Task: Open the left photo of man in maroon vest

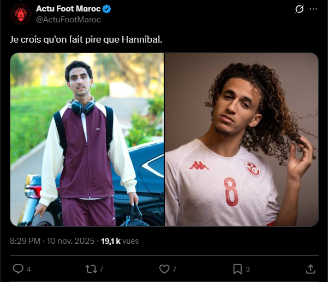Action: point(87,139)
